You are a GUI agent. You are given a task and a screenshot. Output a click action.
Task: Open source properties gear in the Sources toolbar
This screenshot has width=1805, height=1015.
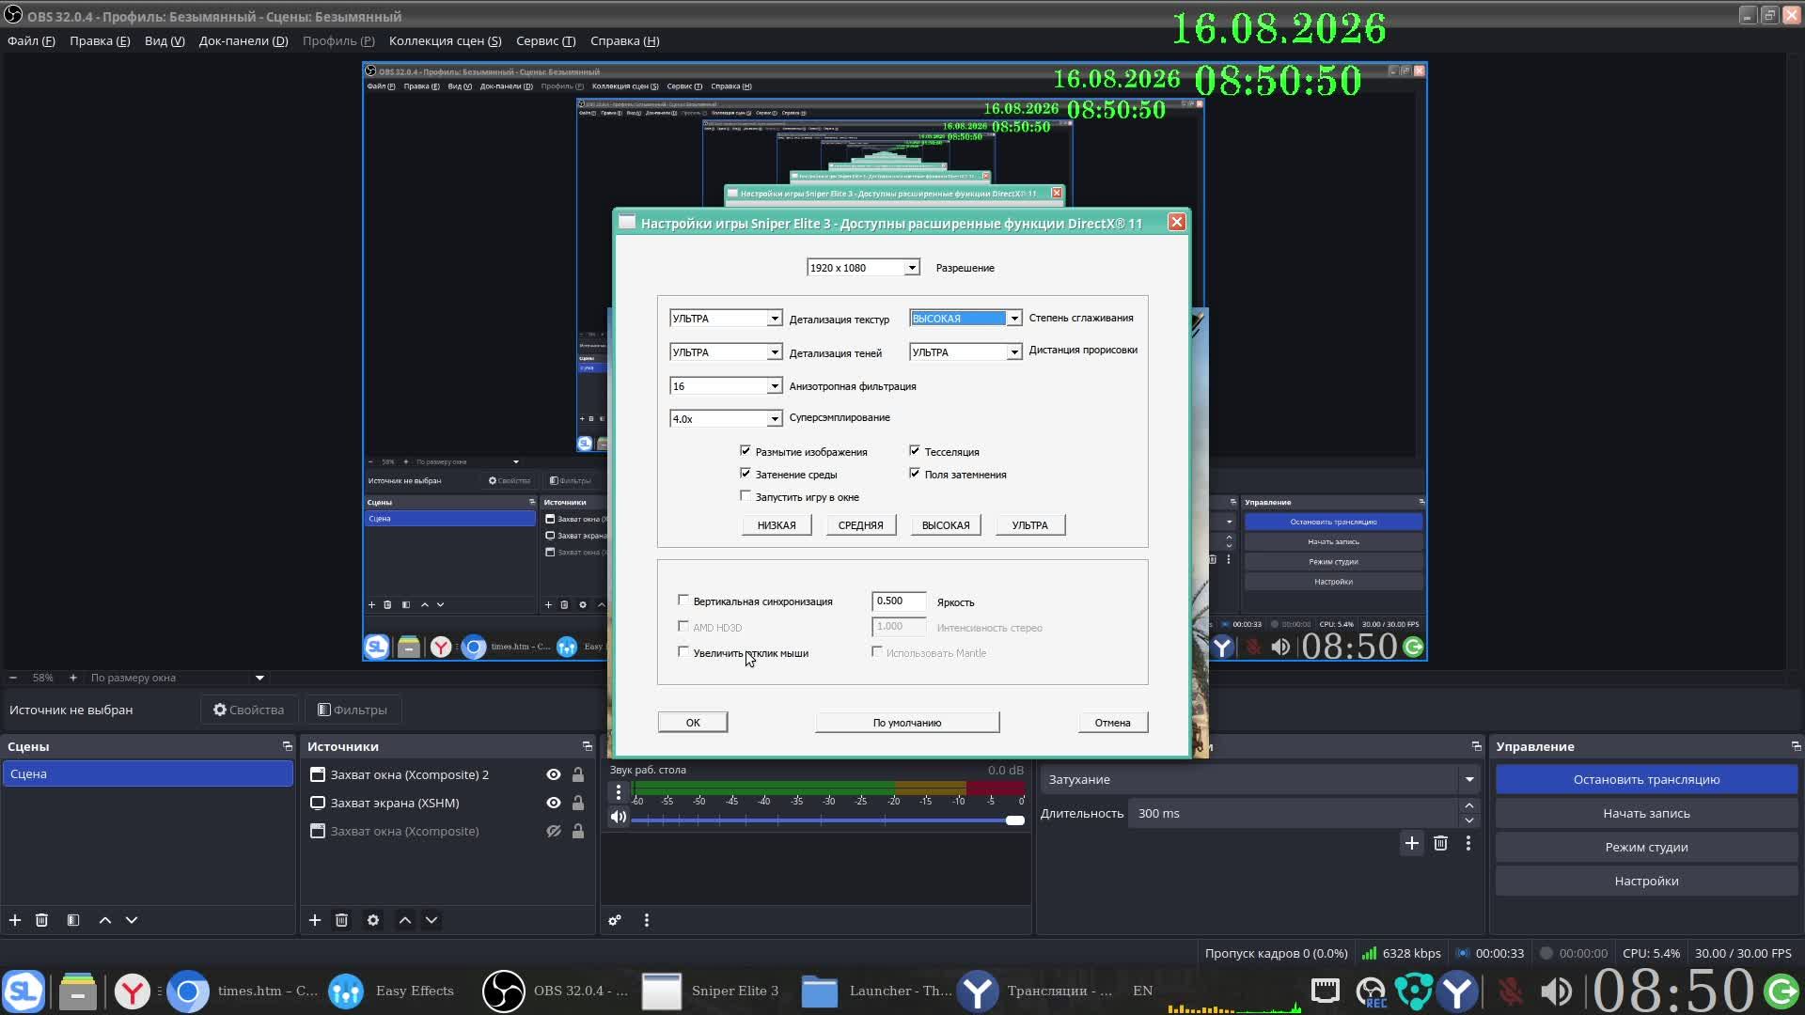coord(373,920)
